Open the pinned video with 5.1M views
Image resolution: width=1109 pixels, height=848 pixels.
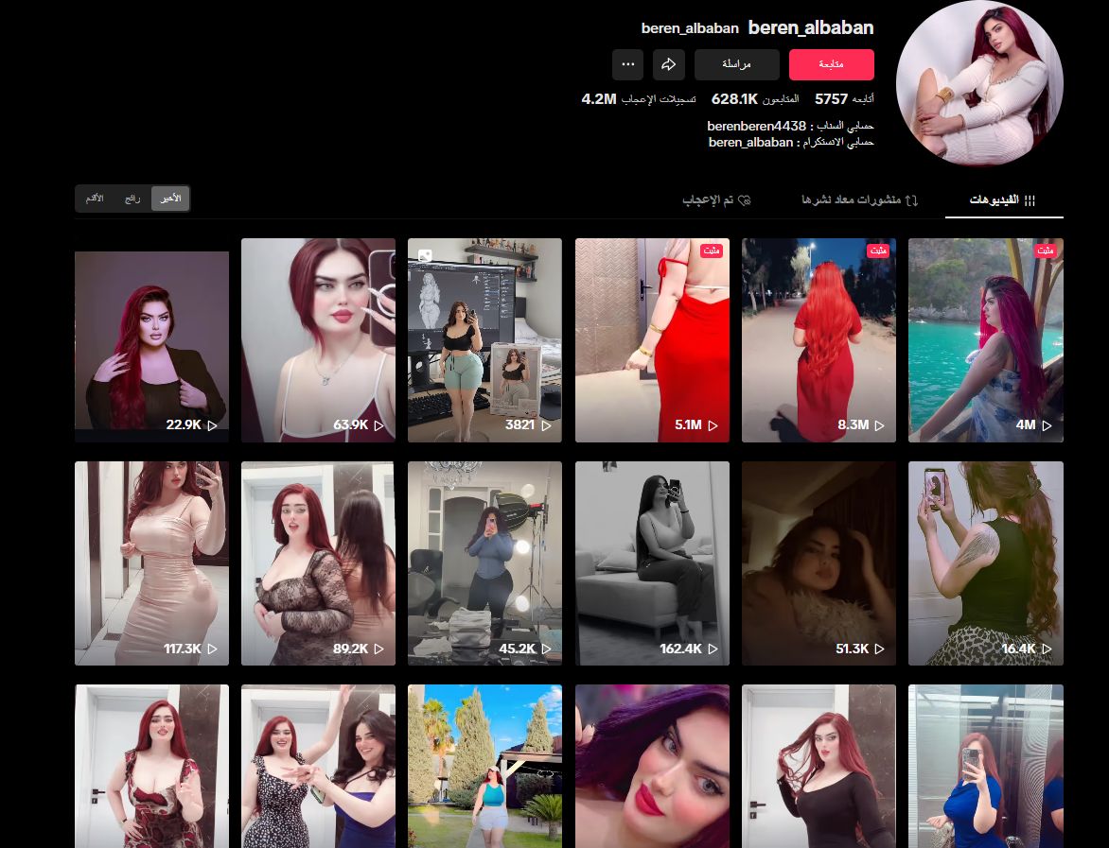(x=652, y=340)
